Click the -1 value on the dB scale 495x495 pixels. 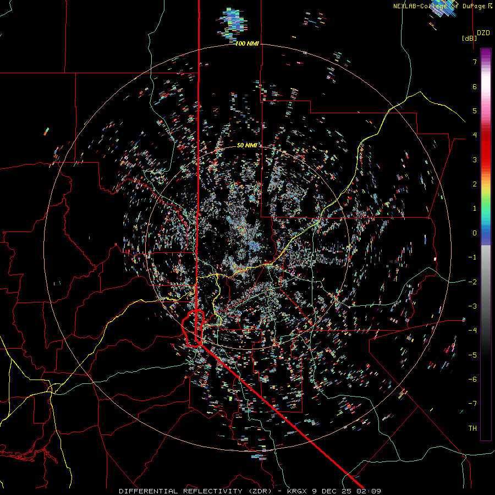pos(472,257)
